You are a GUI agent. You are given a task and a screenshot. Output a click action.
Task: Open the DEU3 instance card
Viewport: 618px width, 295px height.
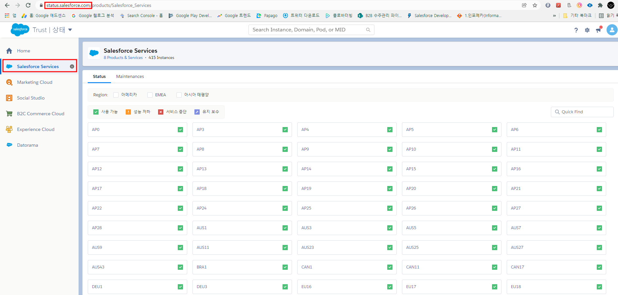[x=242, y=287]
